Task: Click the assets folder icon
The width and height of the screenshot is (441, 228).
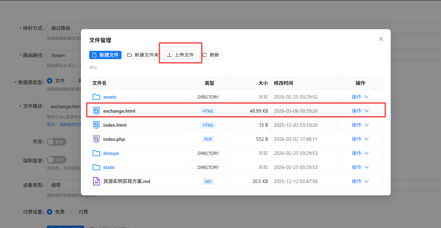Action: tap(96, 97)
